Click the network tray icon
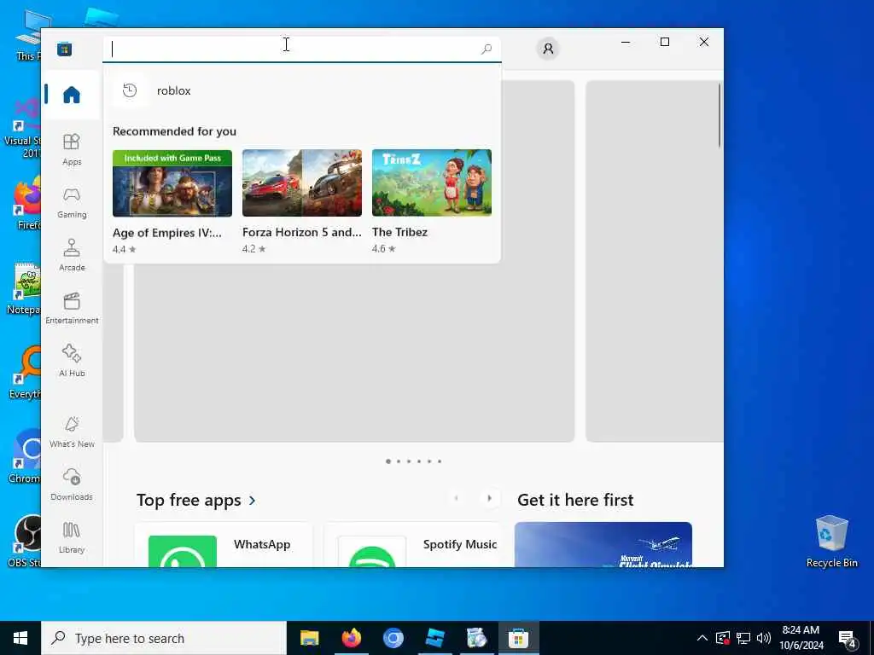Image resolution: width=874 pixels, height=655 pixels. point(743,638)
